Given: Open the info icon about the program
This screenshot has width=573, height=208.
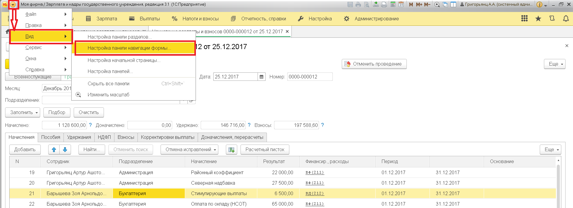Looking at the screenshot, I should [x=539, y=4].
